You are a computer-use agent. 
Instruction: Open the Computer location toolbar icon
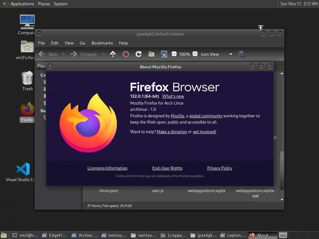164,54
